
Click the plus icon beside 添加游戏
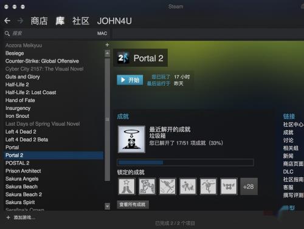[x=8, y=217]
